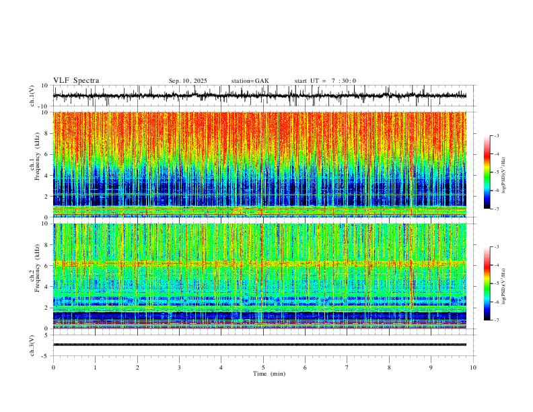
Task: Click the ch.1 spectrogram plot
Action: point(260,164)
